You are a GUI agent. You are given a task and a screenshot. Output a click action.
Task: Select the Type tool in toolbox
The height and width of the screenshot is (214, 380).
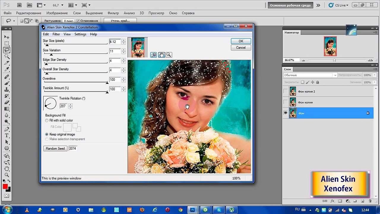click(x=7, y=136)
